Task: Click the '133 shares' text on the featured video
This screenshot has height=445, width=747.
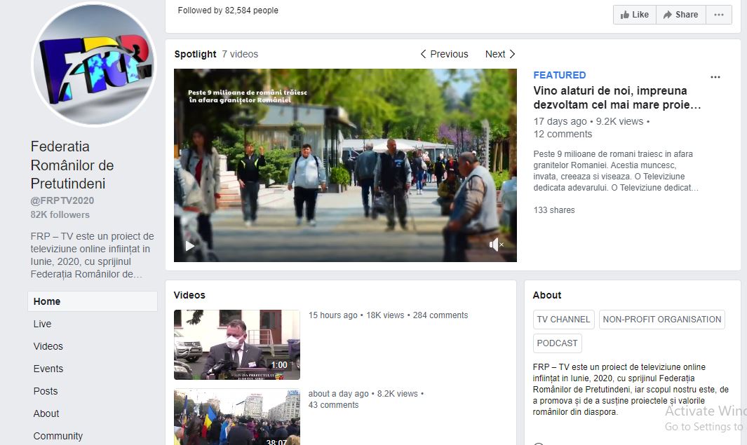Action: point(554,210)
